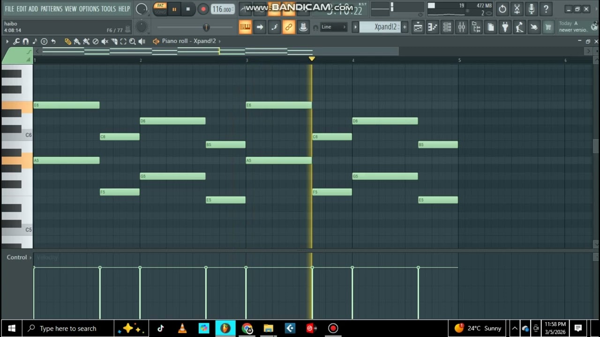Toggle step editing arrow button

coord(260,27)
